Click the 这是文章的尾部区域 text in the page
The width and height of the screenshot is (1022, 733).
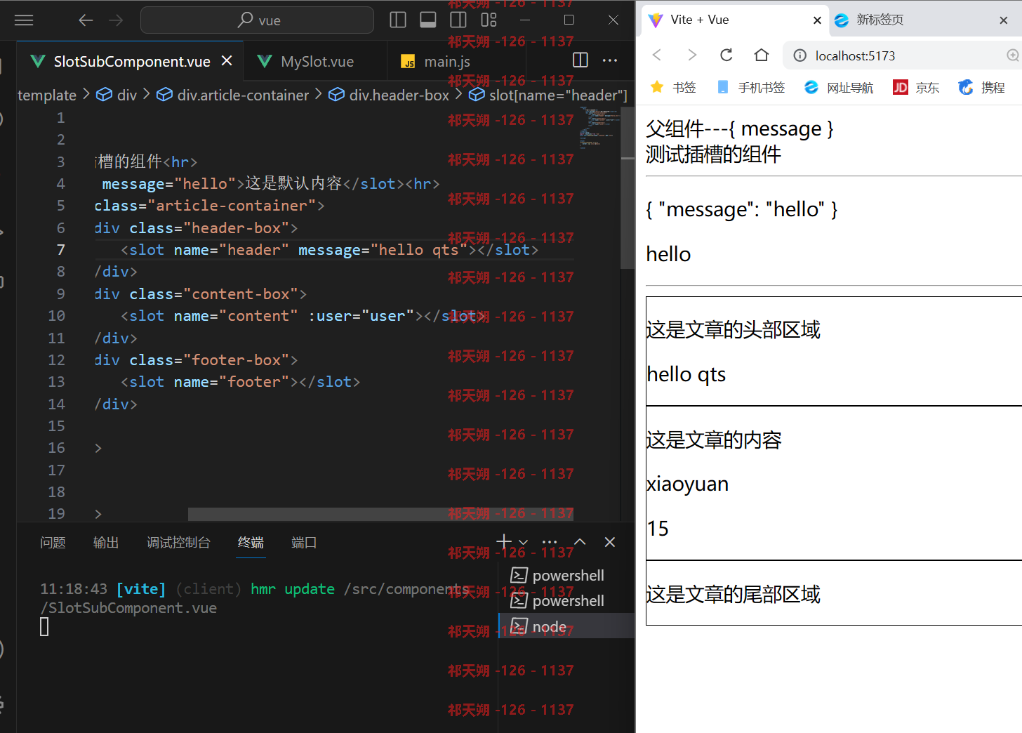(733, 595)
